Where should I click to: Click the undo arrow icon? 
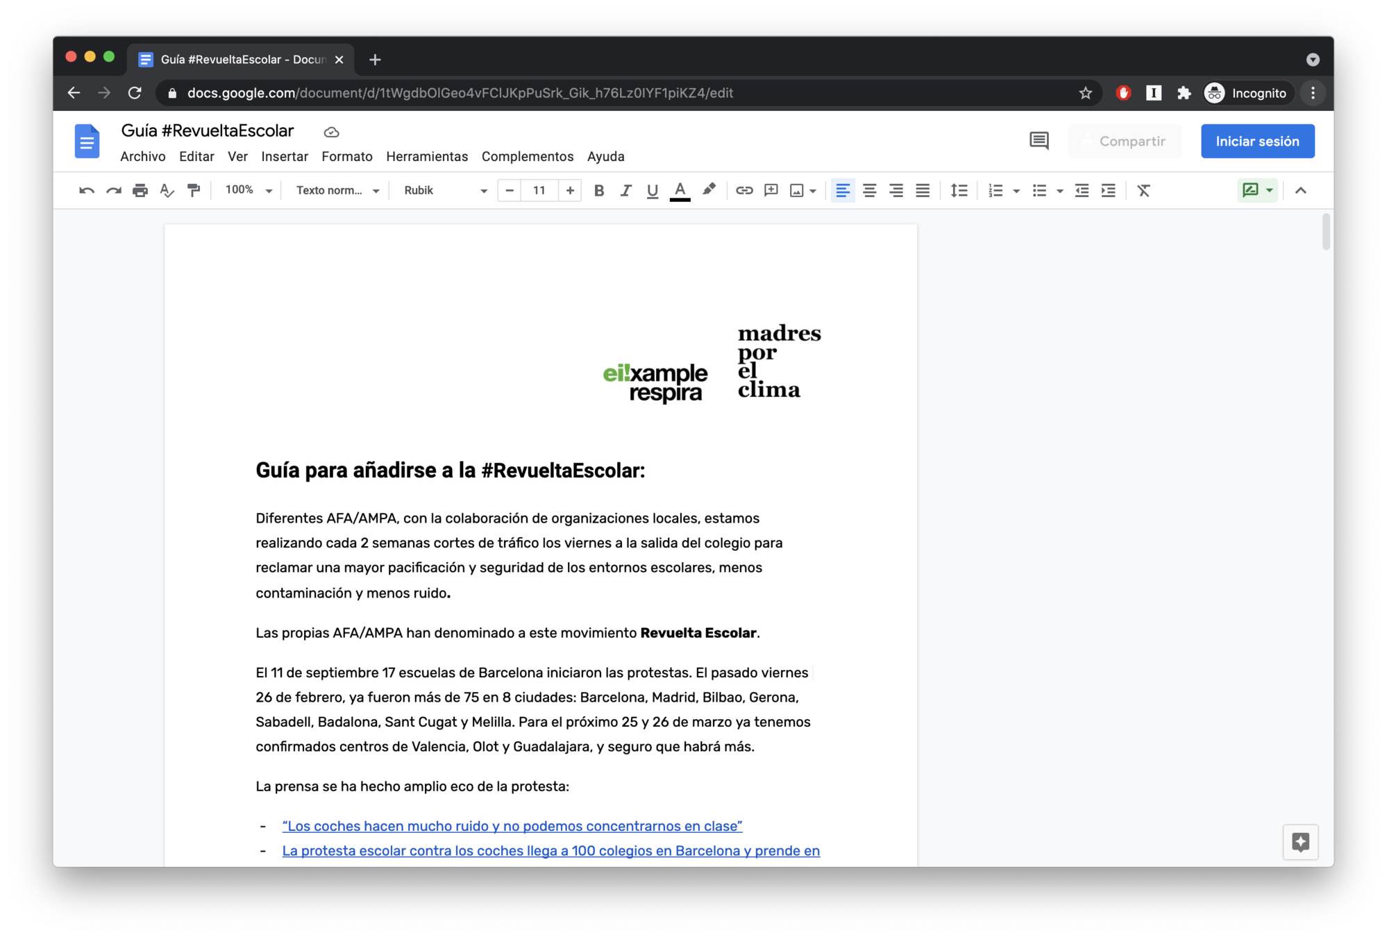point(86,190)
